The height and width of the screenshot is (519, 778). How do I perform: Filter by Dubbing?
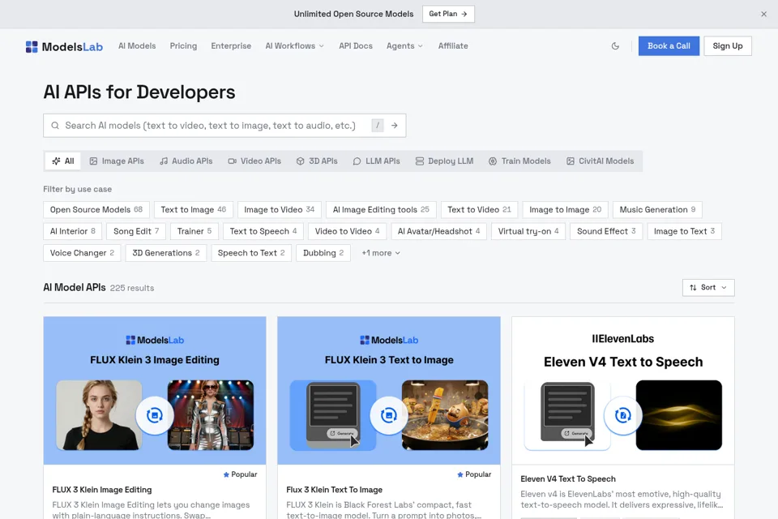pyautogui.click(x=323, y=253)
